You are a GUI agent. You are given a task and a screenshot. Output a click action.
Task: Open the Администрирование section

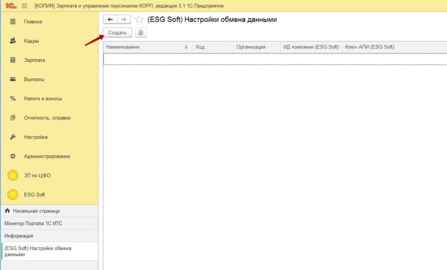point(47,156)
